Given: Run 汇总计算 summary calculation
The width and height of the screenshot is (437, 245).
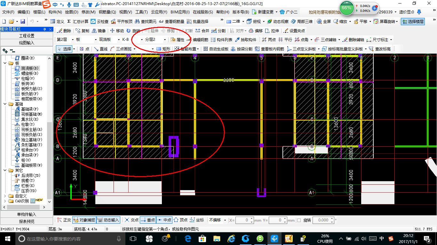Looking at the screenshot, I should 77,21.
